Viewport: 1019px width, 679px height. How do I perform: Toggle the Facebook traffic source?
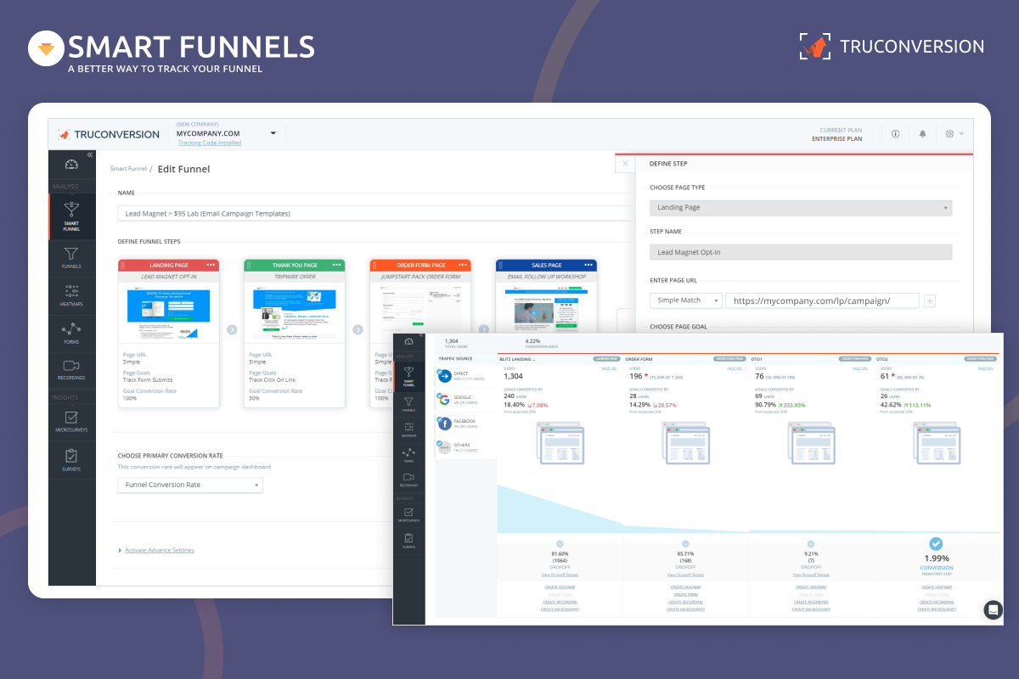pos(446,423)
